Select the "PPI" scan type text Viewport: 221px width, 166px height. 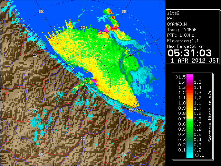(x=171, y=19)
